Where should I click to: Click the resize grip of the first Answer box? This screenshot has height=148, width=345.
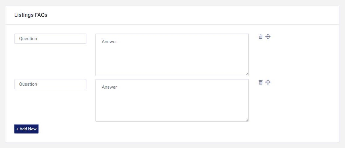pyautogui.click(x=247, y=74)
